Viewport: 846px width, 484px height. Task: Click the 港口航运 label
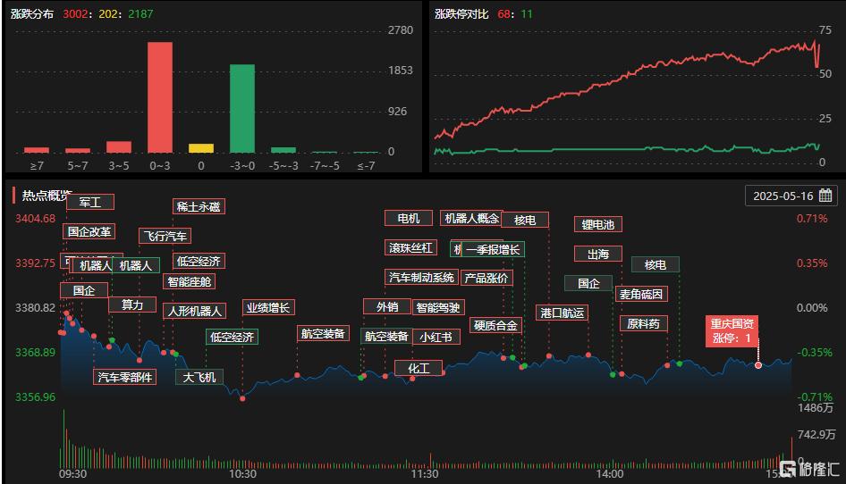[x=563, y=313]
